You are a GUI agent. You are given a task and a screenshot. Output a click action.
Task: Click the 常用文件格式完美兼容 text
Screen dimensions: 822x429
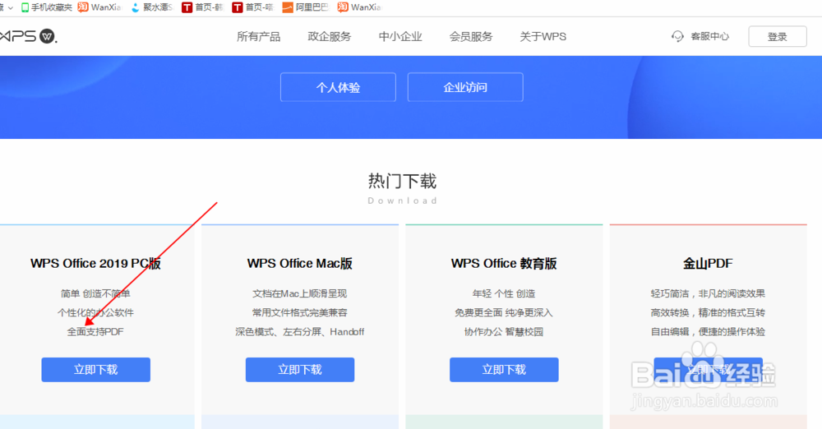[299, 312]
